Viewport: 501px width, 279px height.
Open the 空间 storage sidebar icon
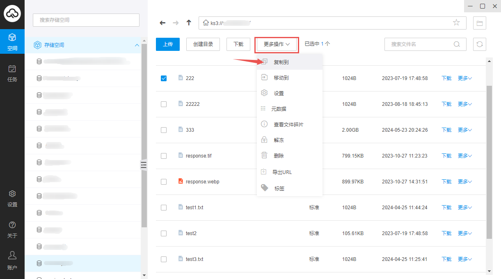[12, 42]
